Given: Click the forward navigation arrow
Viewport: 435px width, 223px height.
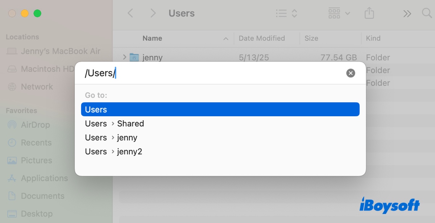Looking at the screenshot, I should pyautogui.click(x=153, y=13).
